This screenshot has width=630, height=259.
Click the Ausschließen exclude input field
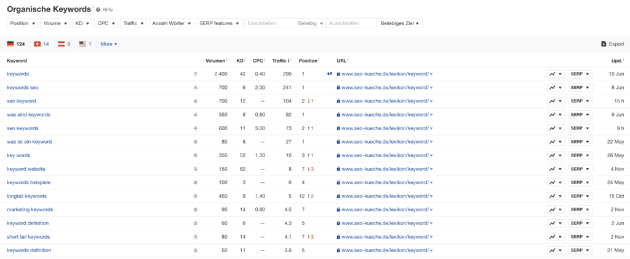click(x=351, y=23)
